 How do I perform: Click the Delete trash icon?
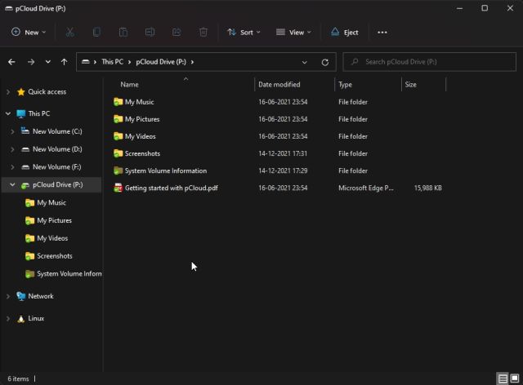203,33
